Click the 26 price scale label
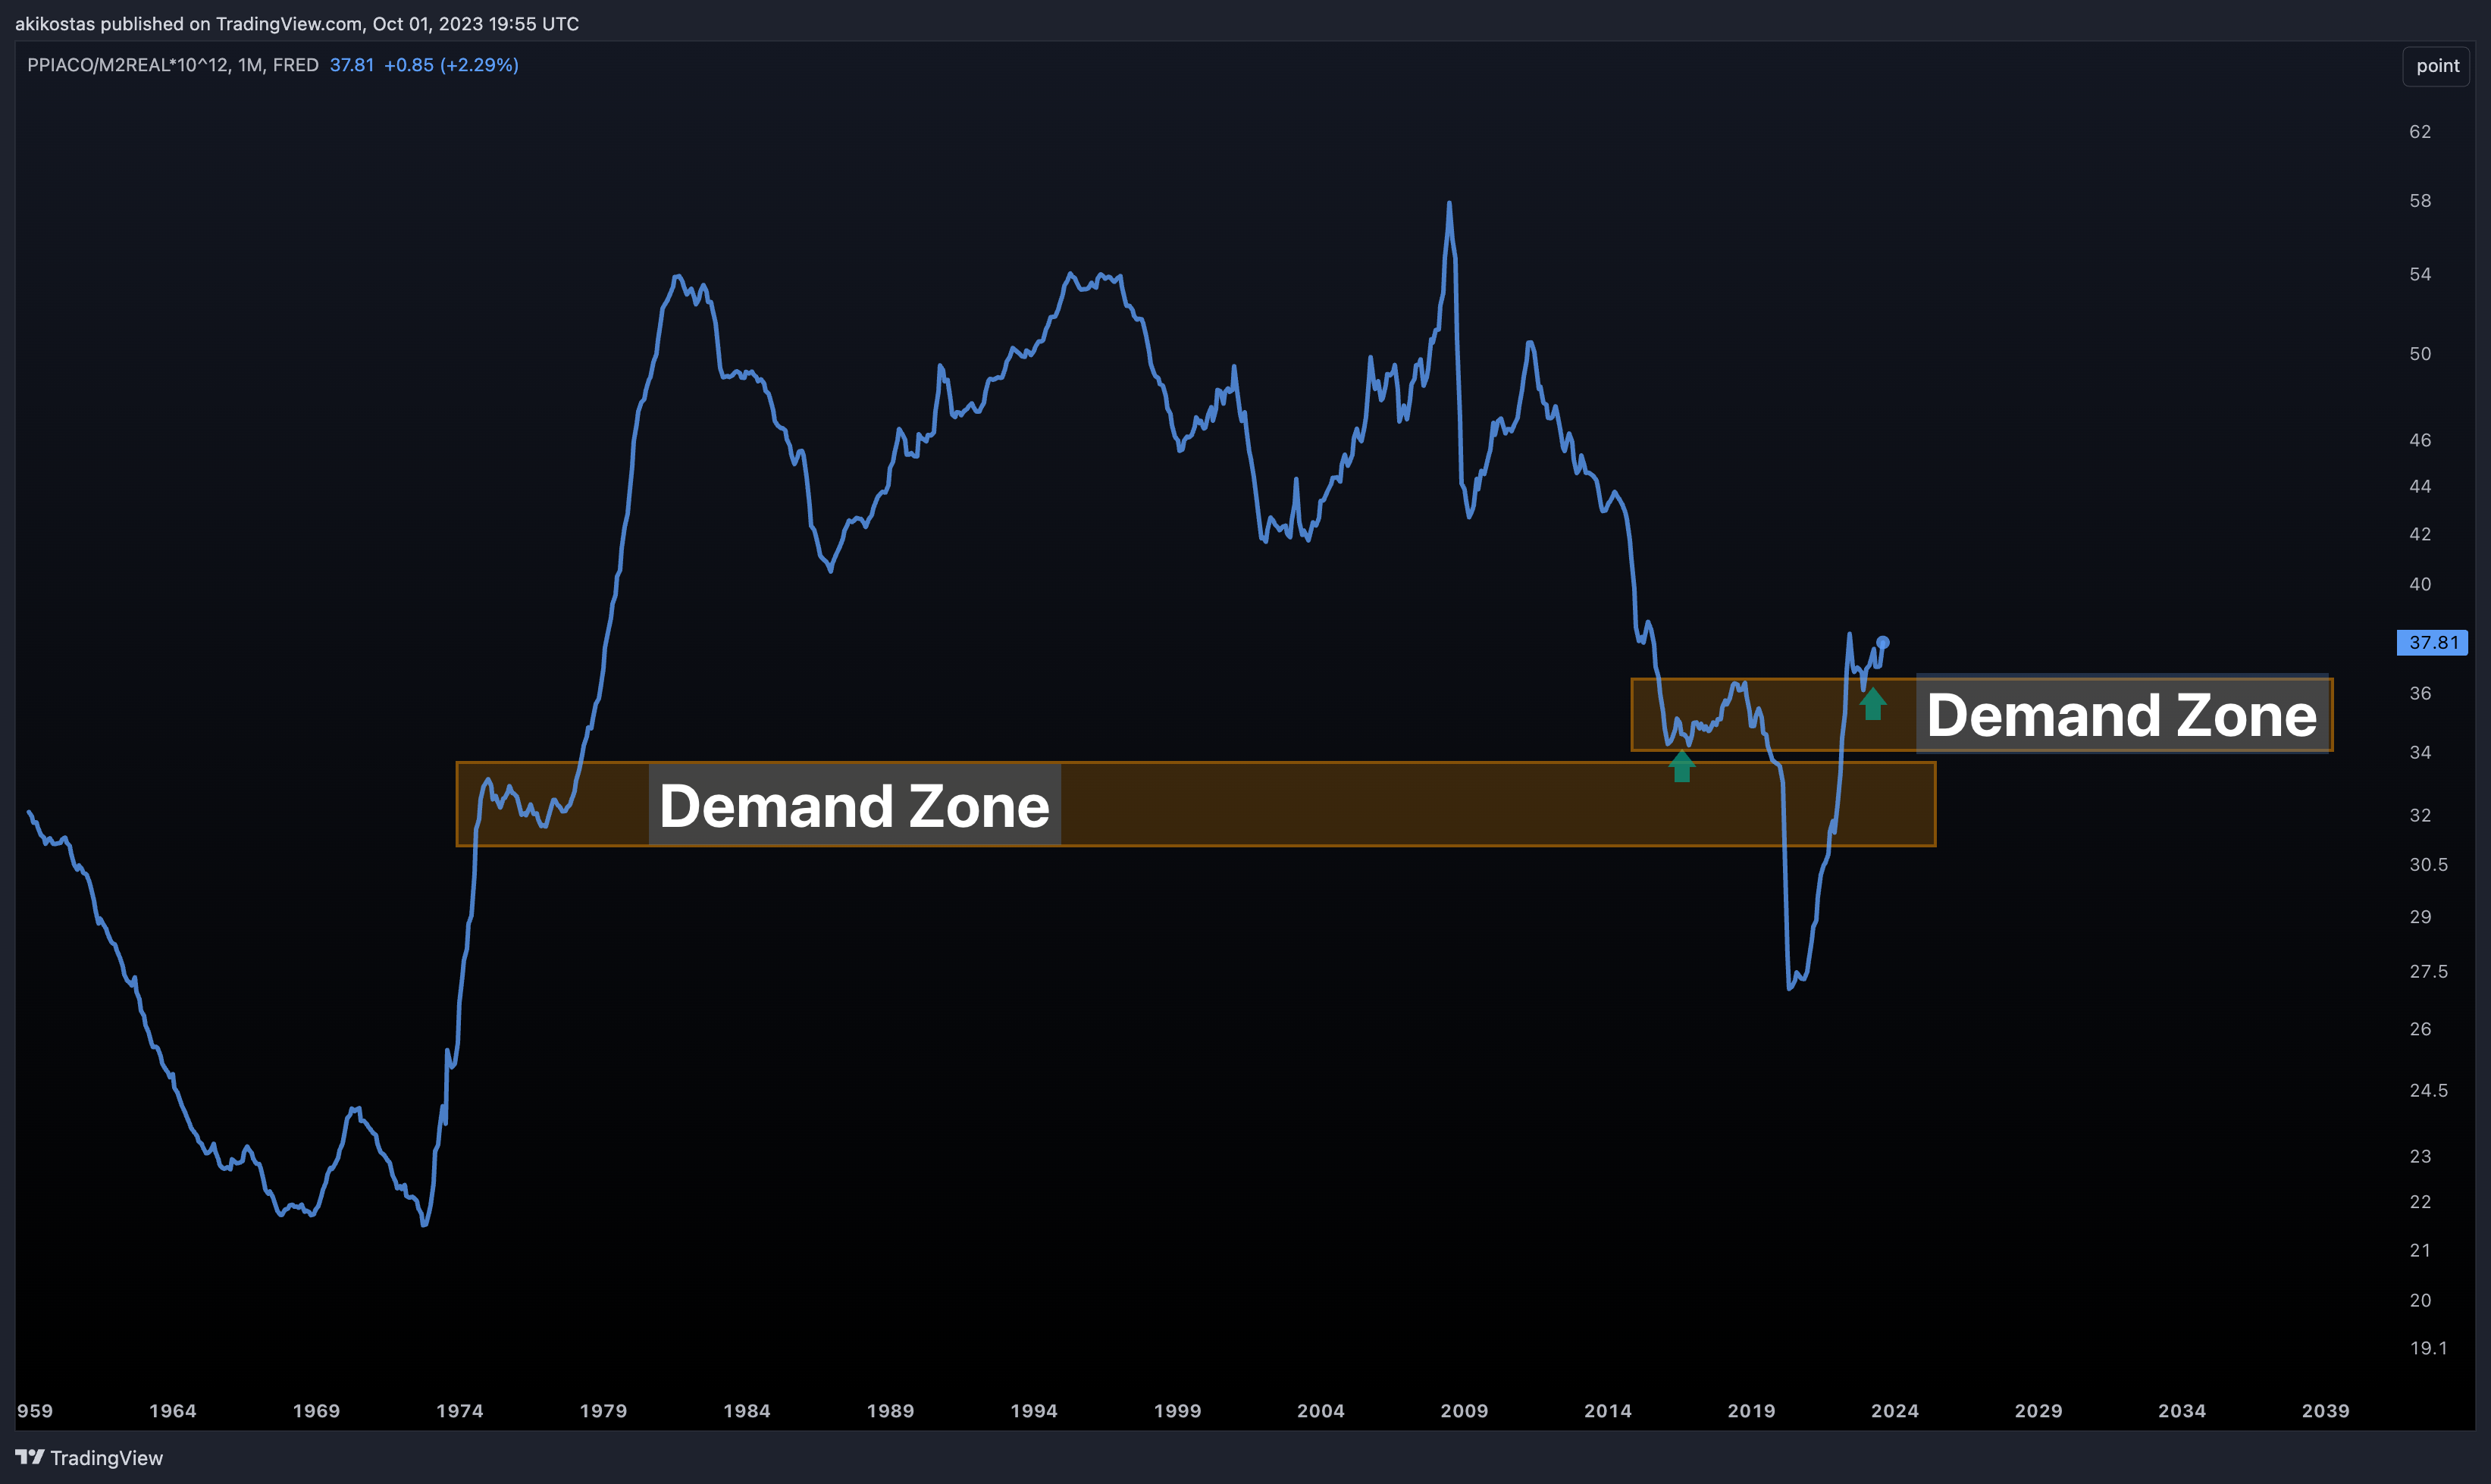Viewport: 2491px width, 1484px height. (x=2420, y=1029)
